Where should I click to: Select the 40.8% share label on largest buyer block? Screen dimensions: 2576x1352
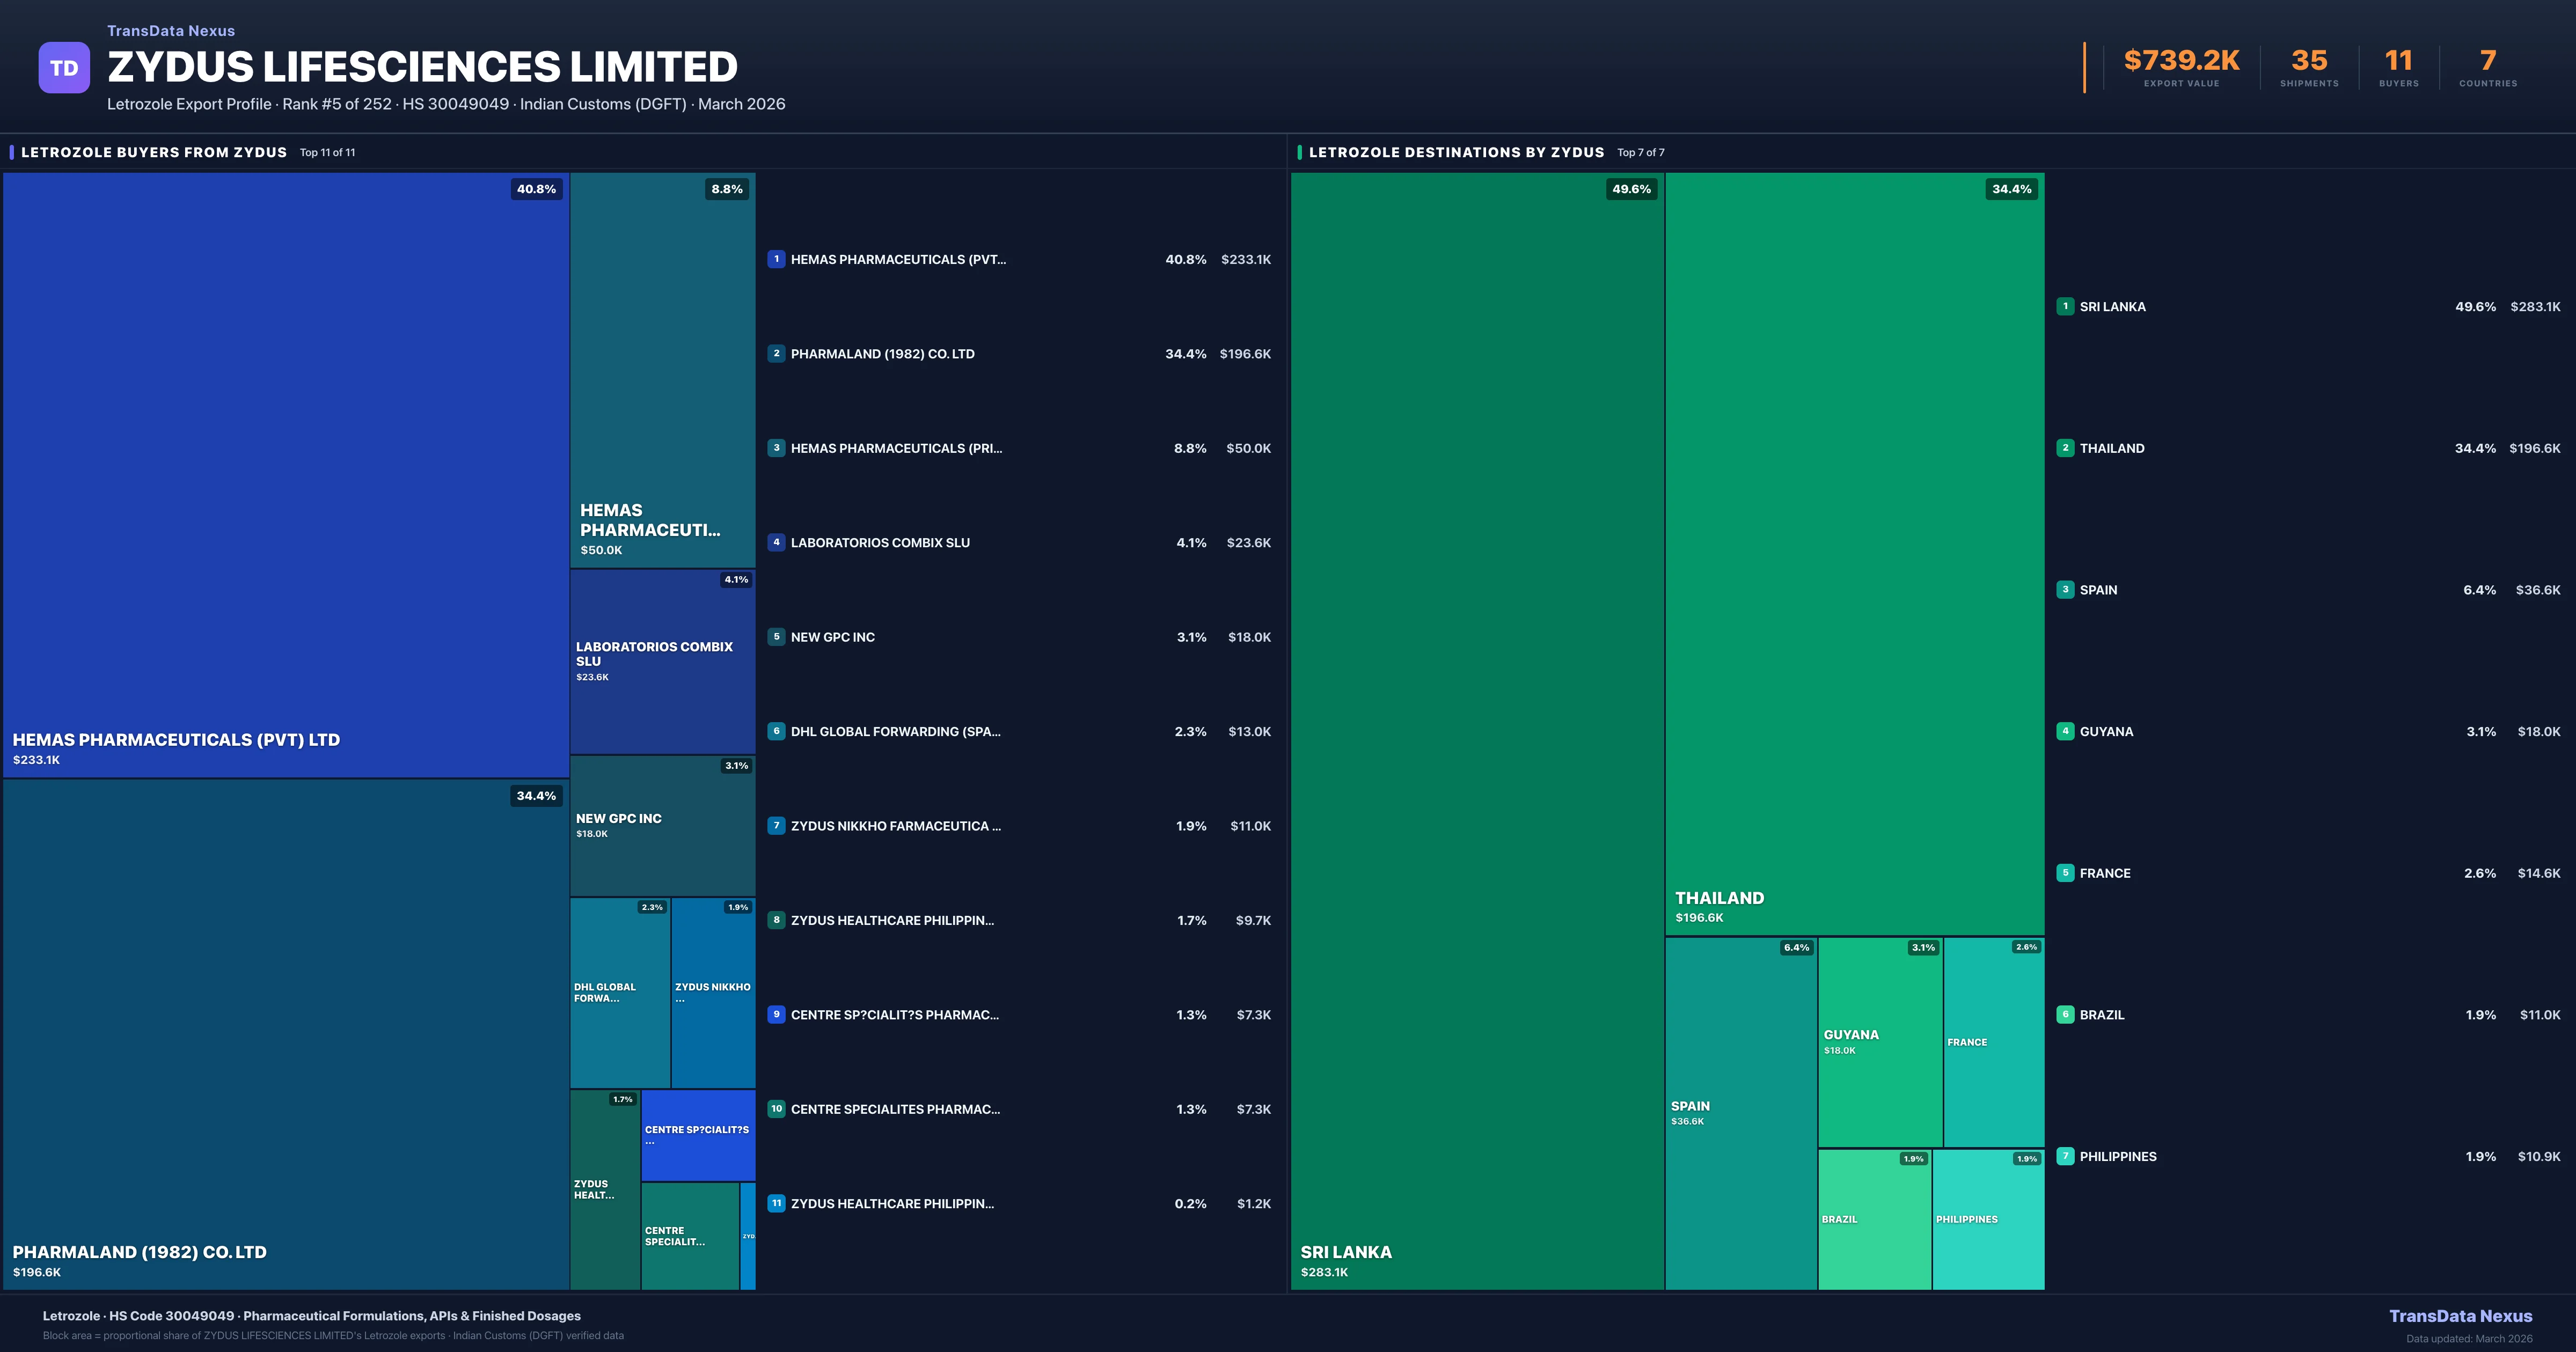click(536, 188)
